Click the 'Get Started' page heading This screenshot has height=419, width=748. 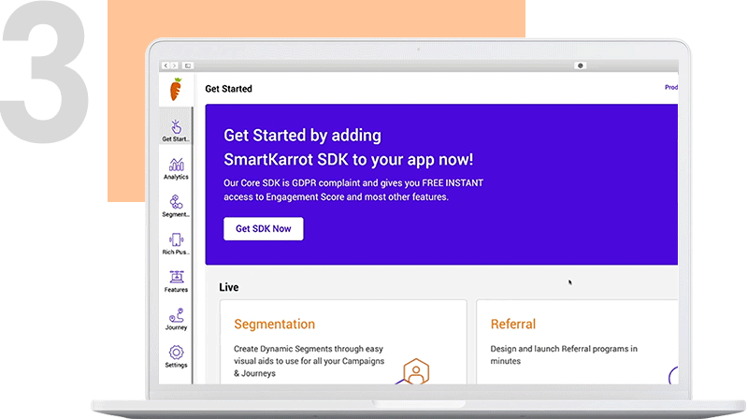pyautogui.click(x=228, y=89)
